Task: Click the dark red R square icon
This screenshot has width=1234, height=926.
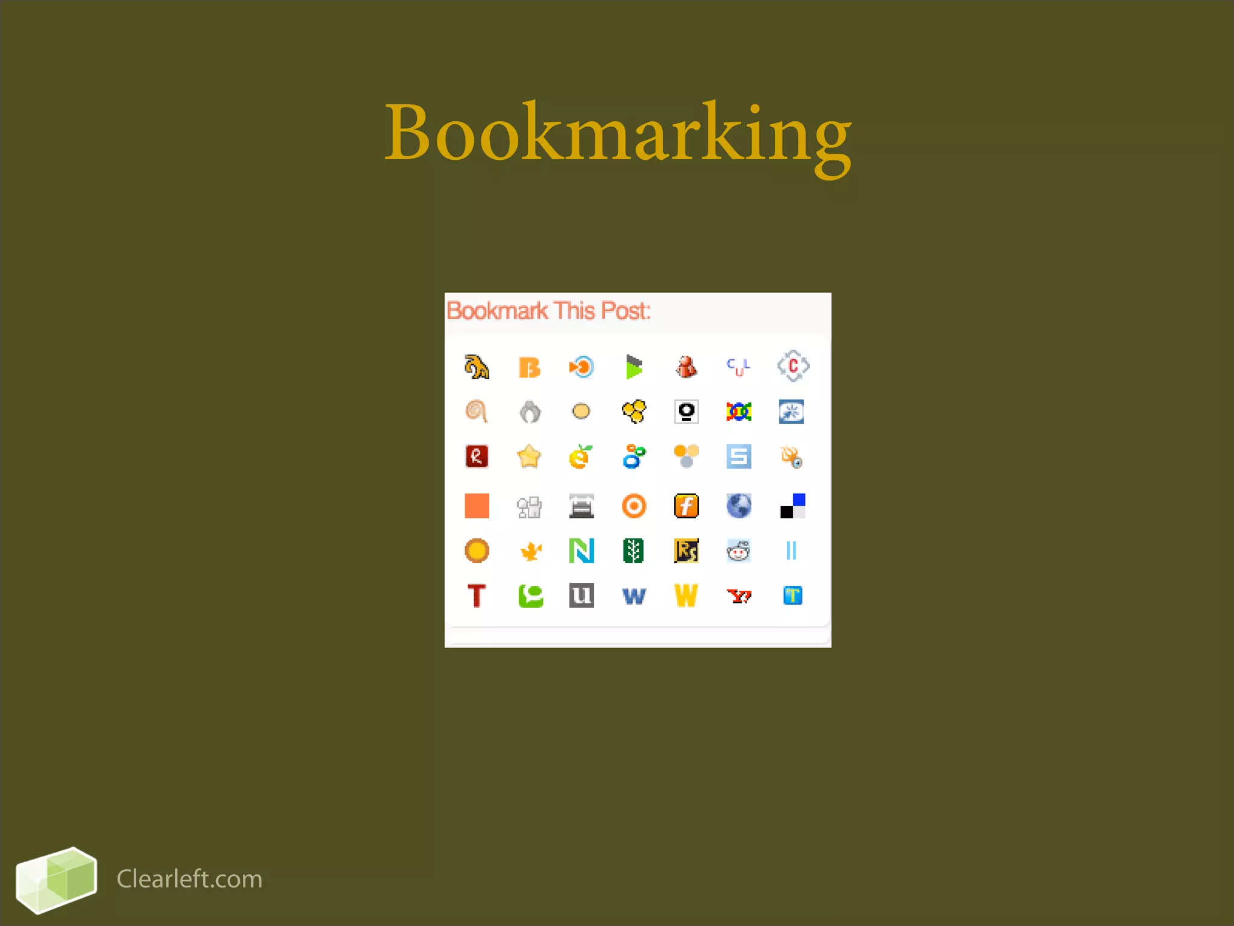Action: click(x=477, y=456)
